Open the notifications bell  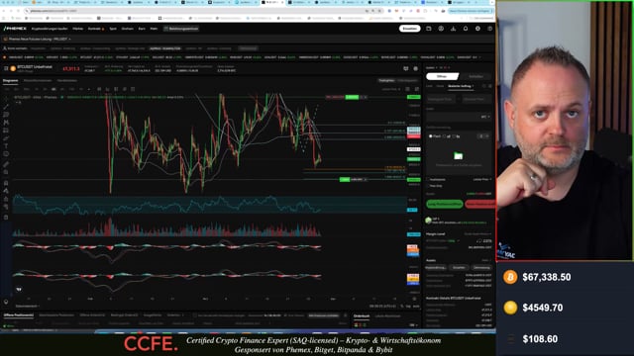click(466, 29)
